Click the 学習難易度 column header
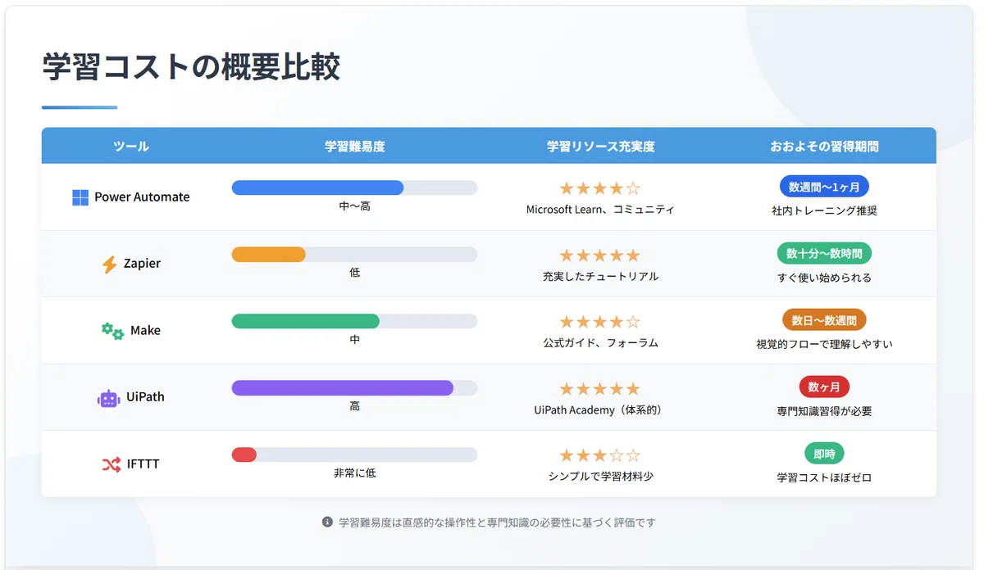This screenshot has width=984, height=570. point(354,147)
